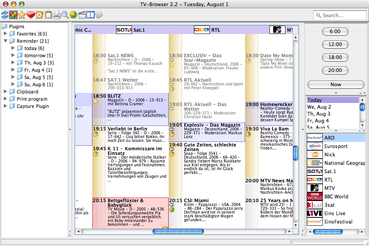
Task: Click the Sat.1 logo in column header
Action: click(124, 30)
